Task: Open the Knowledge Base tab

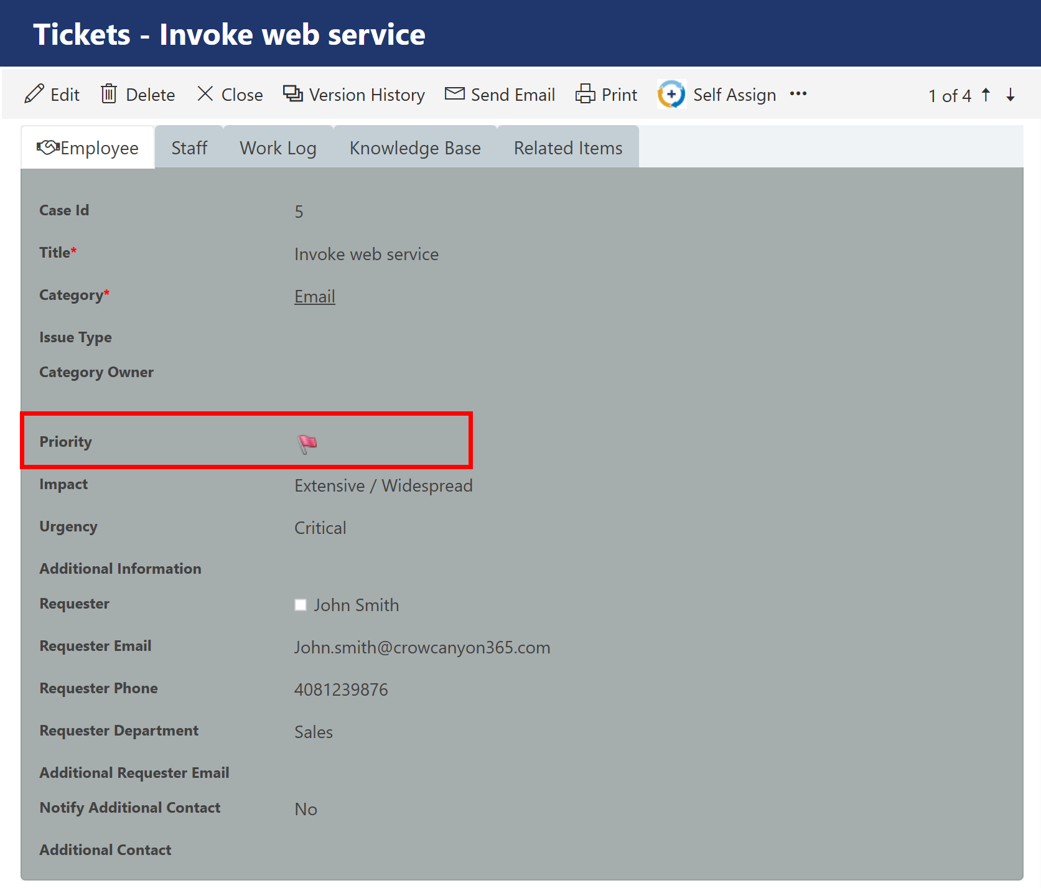Action: click(x=415, y=148)
